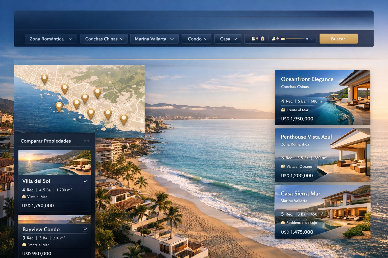Image resolution: width=388 pixels, height=258 pixels.
Task: Click the Vista al Océano label
Action: pos(299,166)
